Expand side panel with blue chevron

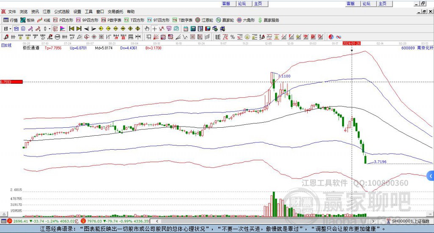click(x=431, y=176)
